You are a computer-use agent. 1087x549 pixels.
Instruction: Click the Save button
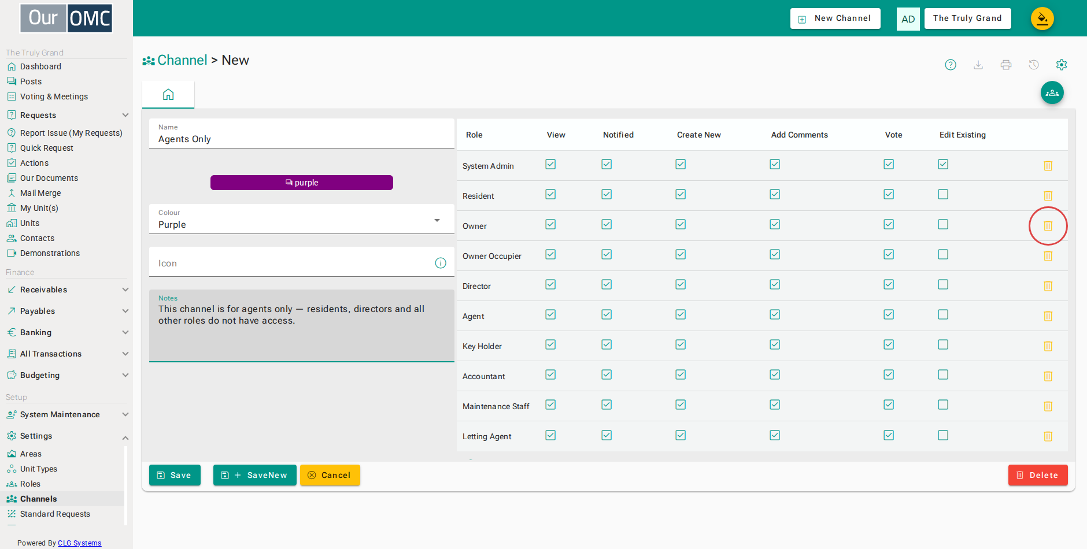[x=175, y=475]
